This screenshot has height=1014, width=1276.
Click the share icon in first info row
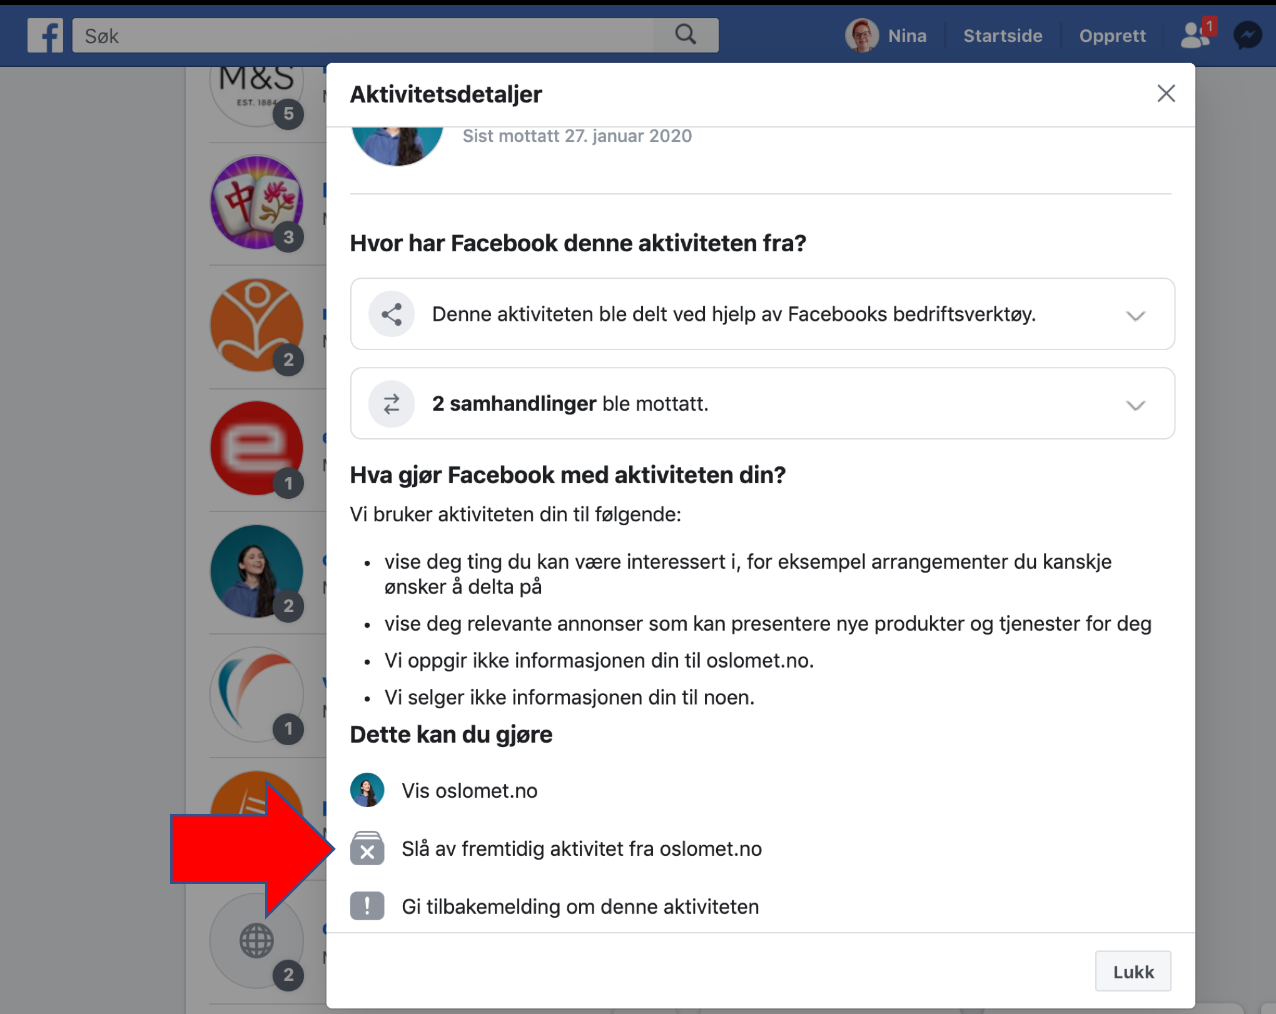click(392, 314)
